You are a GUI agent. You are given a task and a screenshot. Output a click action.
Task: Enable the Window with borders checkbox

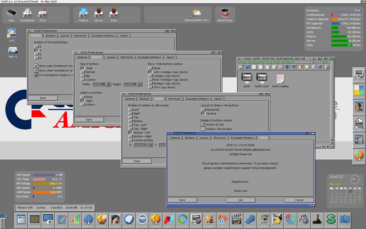(203, 129)
